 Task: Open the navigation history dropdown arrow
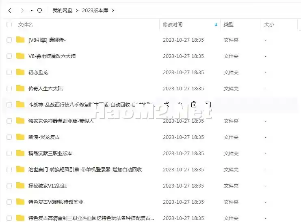(32, 11)
